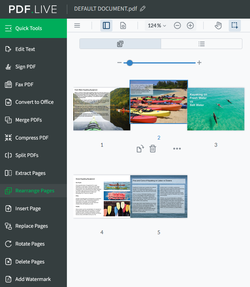
Task: Open the hamburger menu in the toolbar
Action: [77, 25]
